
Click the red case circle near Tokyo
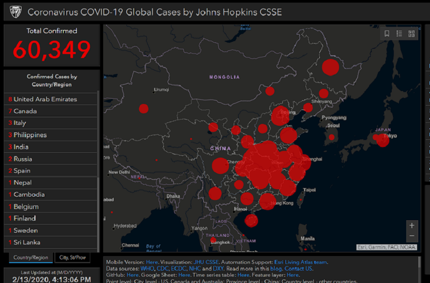pyautogui.click(x=383, y=139)
